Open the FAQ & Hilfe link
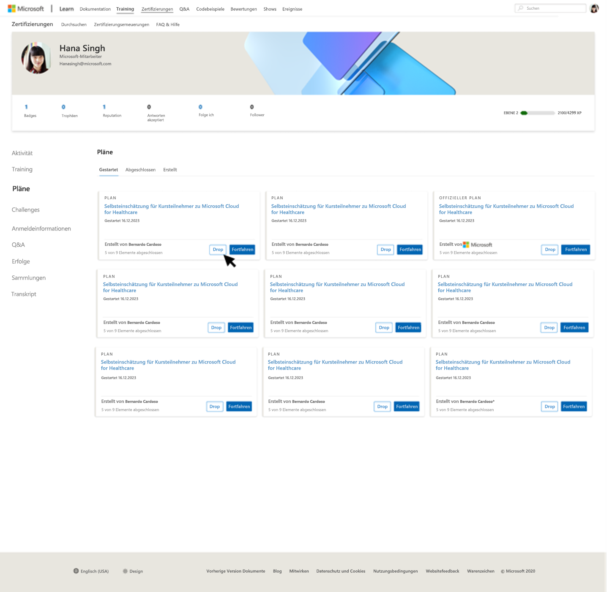615x592 pixels. 167,24
